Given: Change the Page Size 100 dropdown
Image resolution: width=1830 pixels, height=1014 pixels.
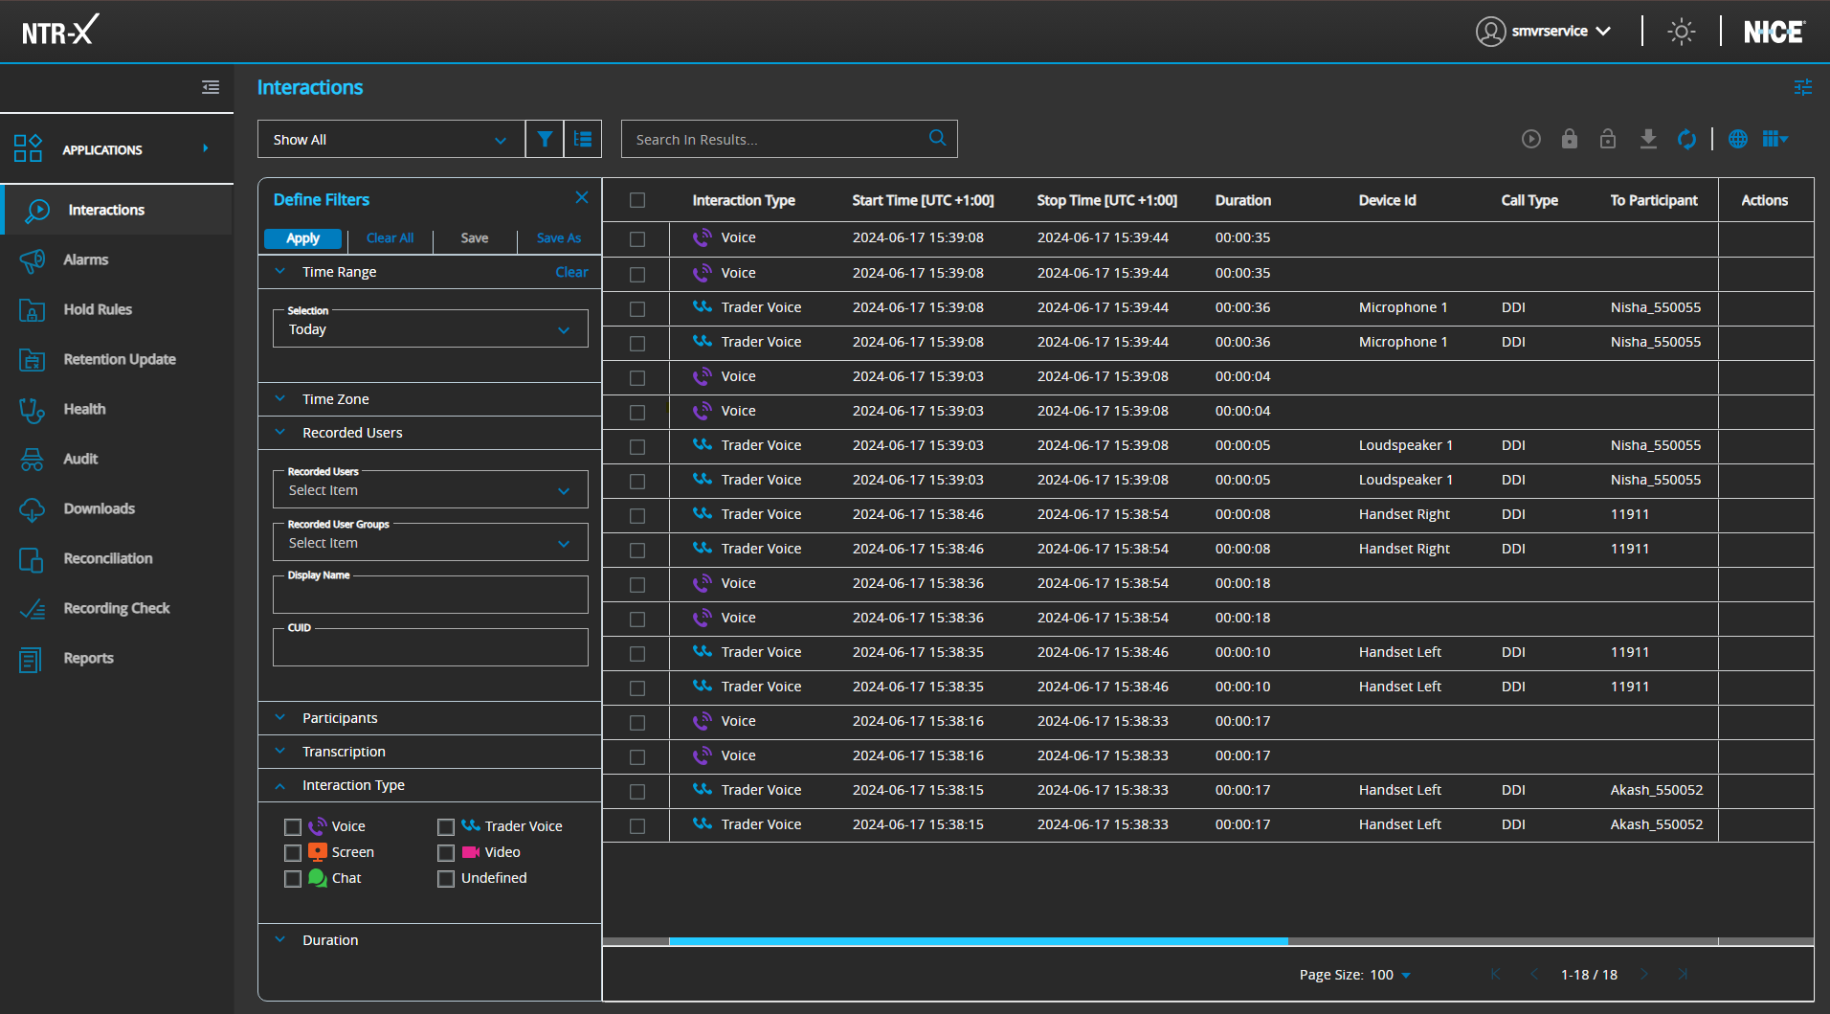Looking at the screenshot, I should [1391, 975].
